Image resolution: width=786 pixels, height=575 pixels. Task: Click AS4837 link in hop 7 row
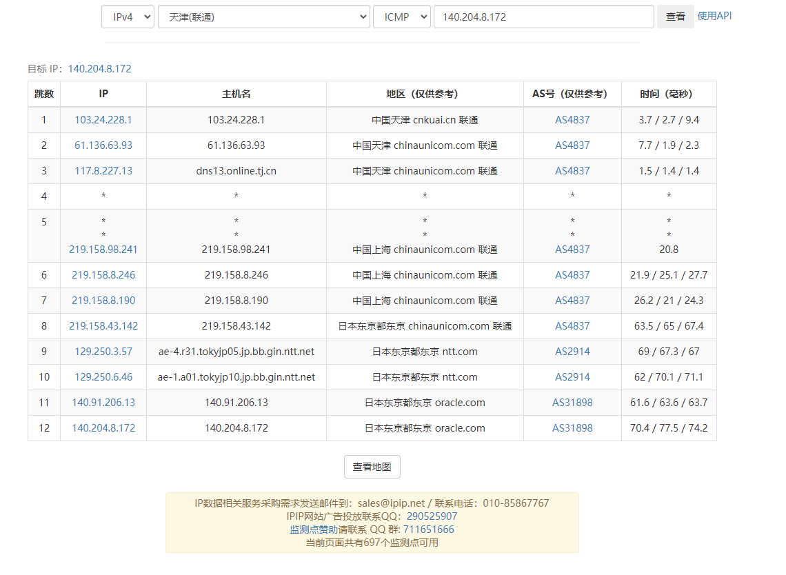[x=572, y=301]
